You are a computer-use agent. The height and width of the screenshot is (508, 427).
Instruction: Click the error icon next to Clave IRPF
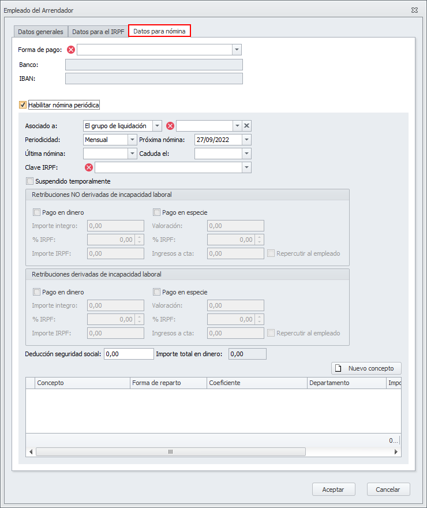tap(89, 167)
